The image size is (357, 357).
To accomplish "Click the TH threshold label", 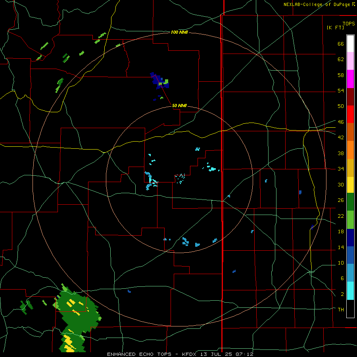I will pyautogui.click(x=341, y=310).
